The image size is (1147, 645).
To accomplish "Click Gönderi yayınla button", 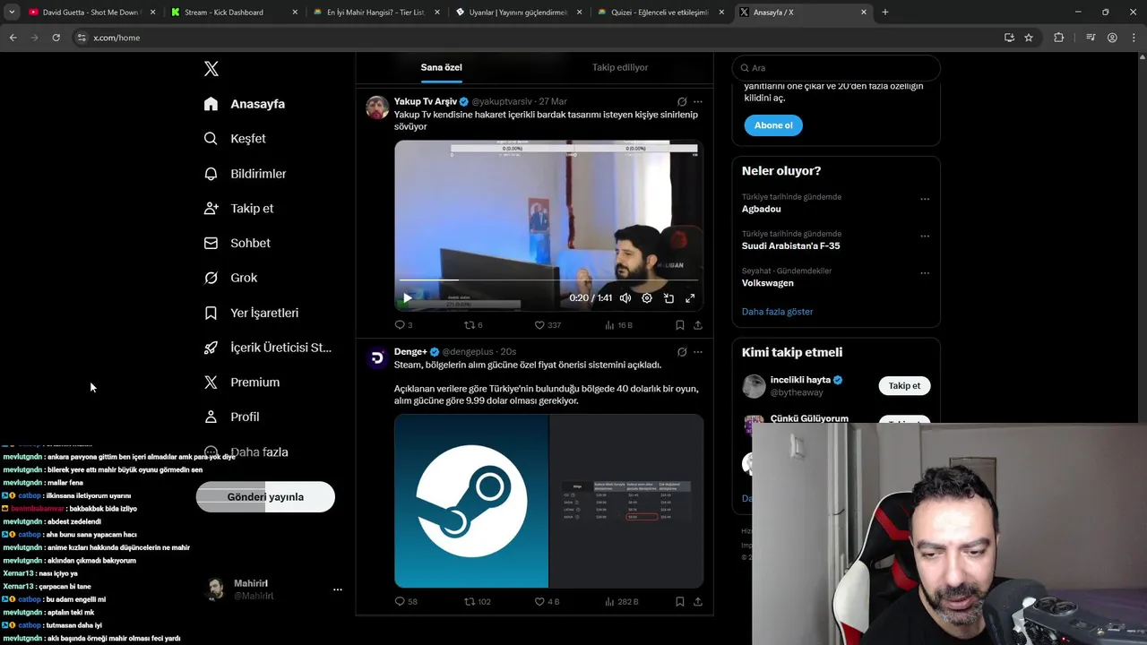I will (x=265, y=497).
